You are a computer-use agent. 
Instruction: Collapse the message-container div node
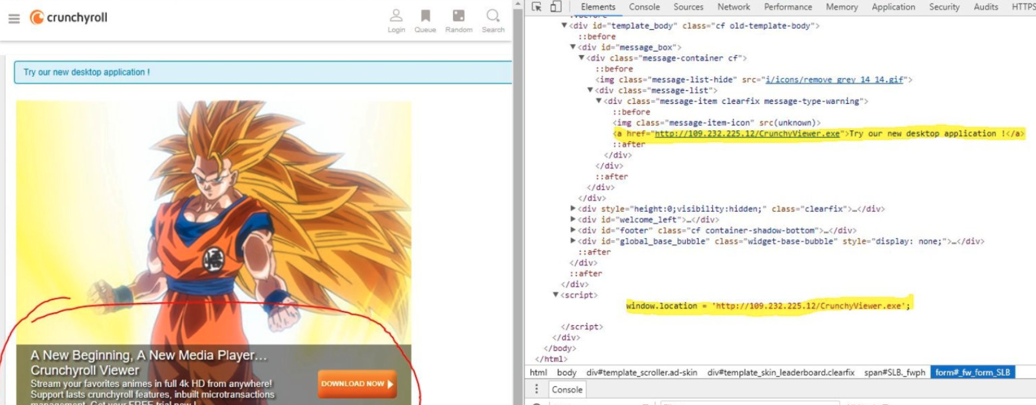point(582,58)
